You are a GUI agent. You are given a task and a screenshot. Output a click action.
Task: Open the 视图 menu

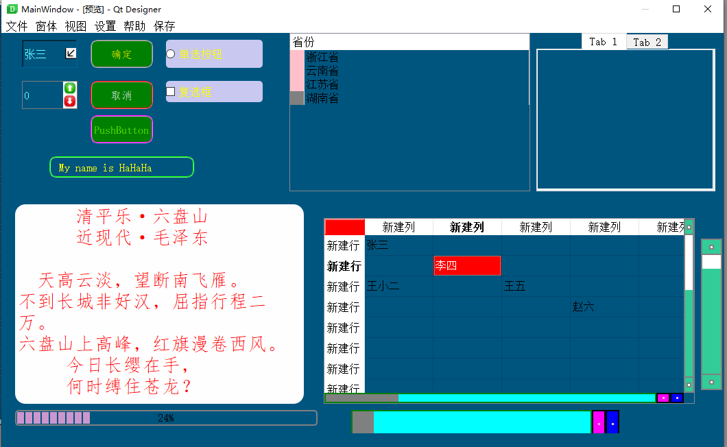75,26
